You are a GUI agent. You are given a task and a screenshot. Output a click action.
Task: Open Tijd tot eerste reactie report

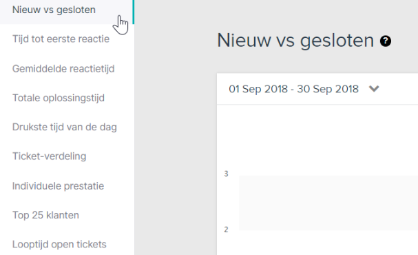61,39
